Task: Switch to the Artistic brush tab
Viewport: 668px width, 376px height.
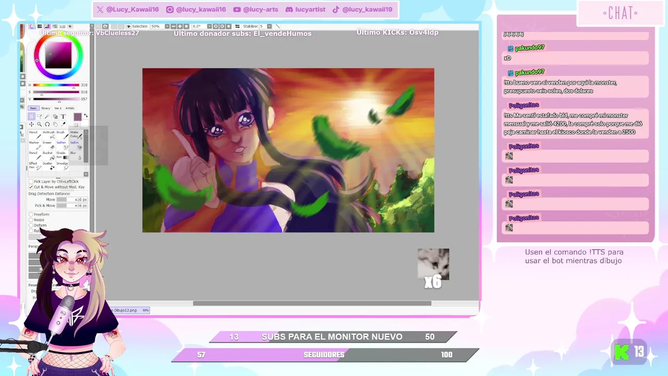Action: coord(70,108)
